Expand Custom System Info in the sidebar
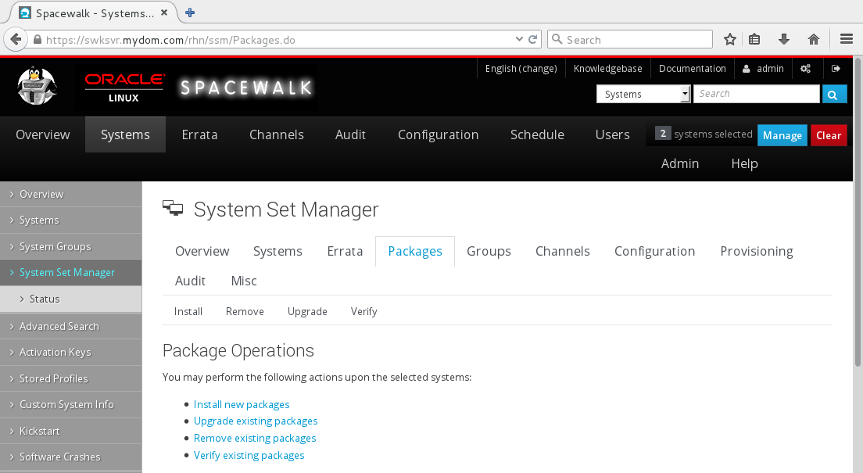The image size is (863, 473). (x=71, y=405)
